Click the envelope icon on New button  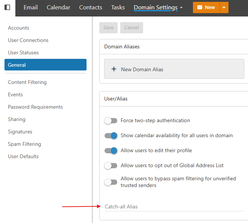click(x=200, y=7)
